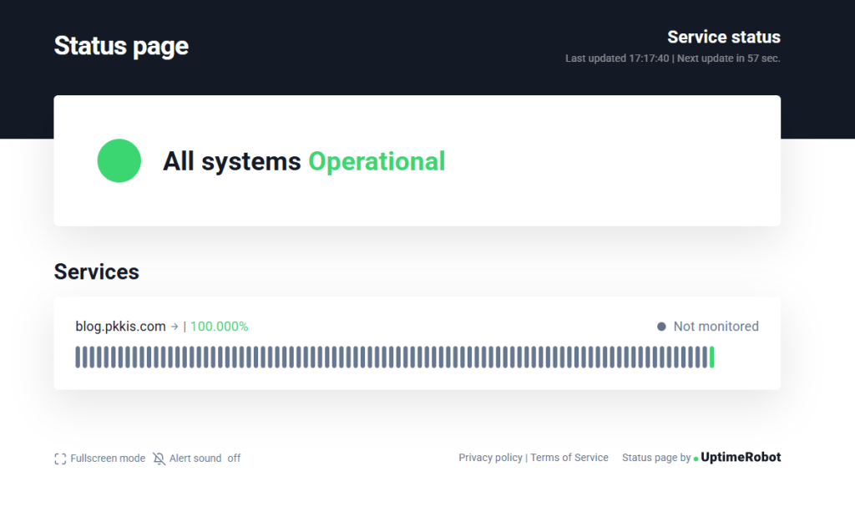Click the green dot before UptimeRobot logo
Image resolution: width=855 pixels, height=512 pixels.
[x=696, y=459]
